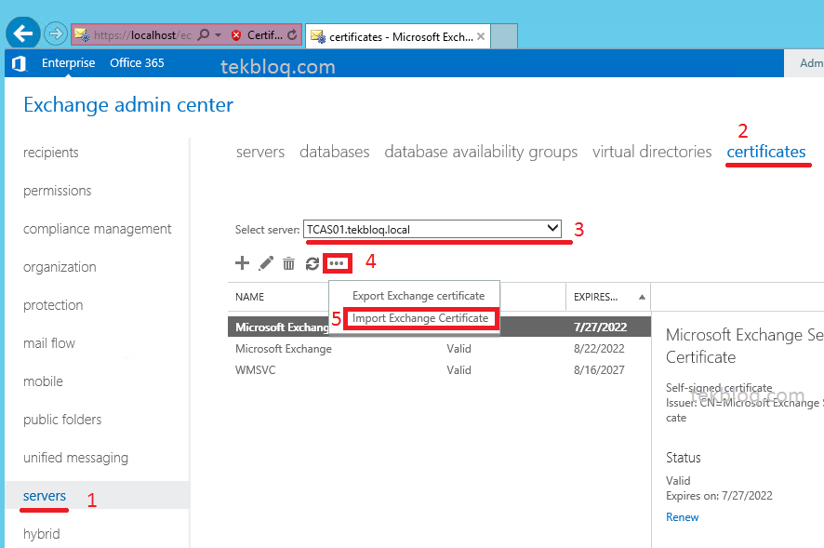Open recipients in the left navigation
Screen dimensions: 824x548
pyautogui.click(x=51, y=153)
